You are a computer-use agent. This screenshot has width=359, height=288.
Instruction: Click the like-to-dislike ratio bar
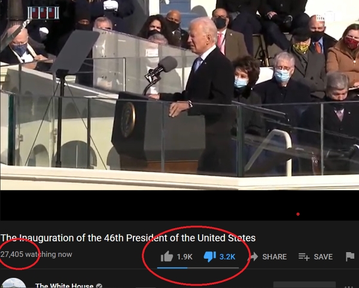[198, 268]
